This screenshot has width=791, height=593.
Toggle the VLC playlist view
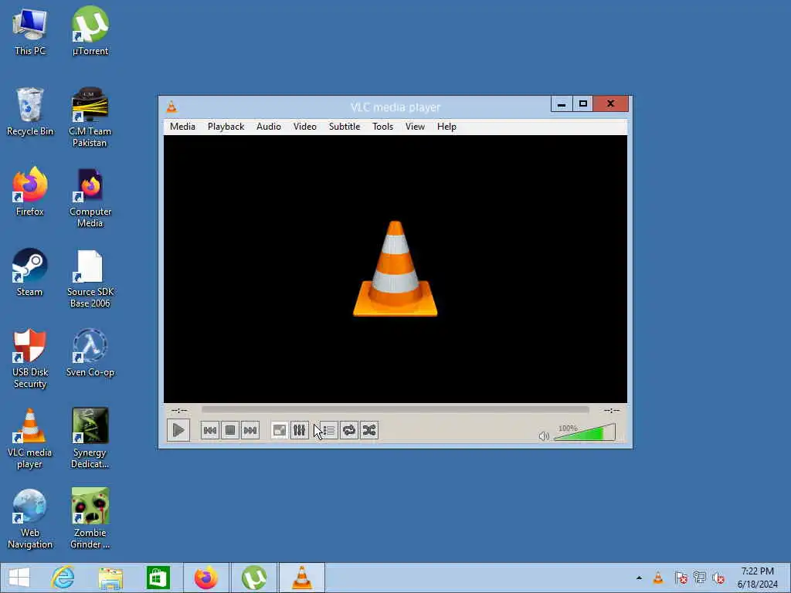(328, 430)
